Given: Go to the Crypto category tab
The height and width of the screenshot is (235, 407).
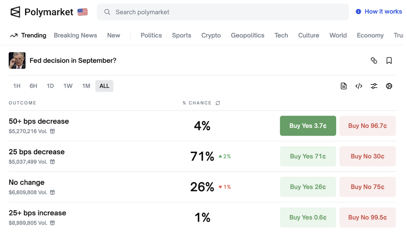Looking at the screenshot, I should (211, 35).
